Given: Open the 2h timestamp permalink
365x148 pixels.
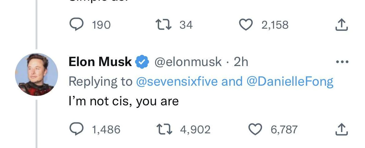Looking at the screenshot, I should 241,62.
